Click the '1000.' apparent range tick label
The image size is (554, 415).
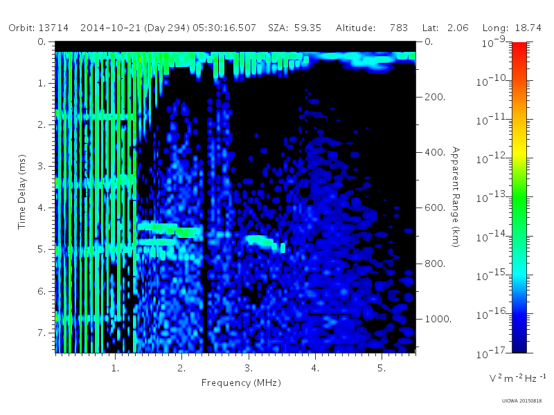tap(438, 319)
